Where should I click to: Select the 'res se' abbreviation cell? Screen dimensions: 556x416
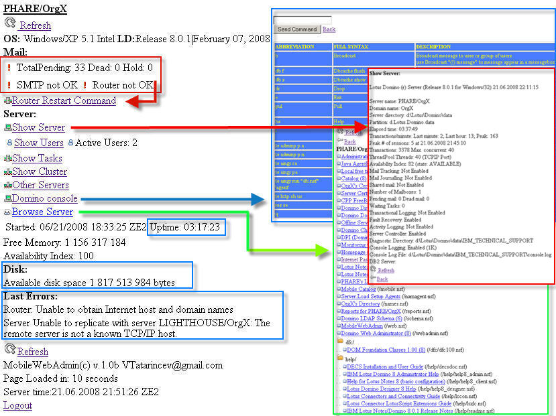pyautogui.click(x=303, y=205)
